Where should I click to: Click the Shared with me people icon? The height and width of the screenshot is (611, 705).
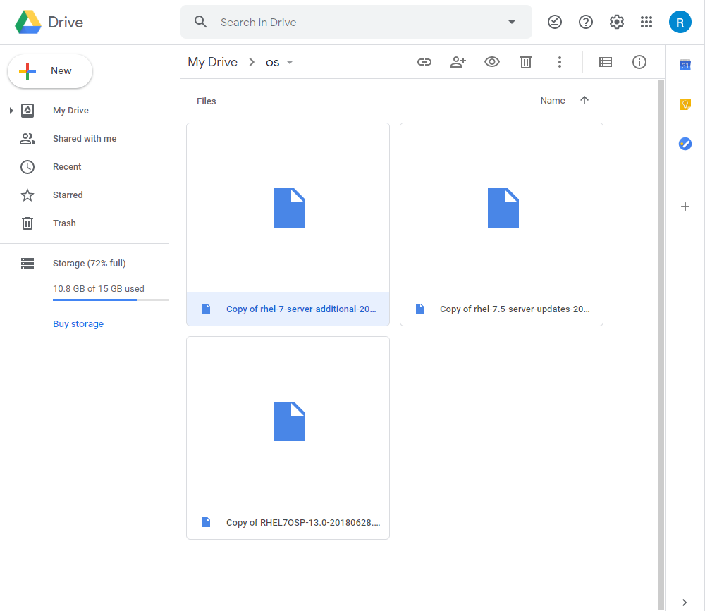(27, 139)
